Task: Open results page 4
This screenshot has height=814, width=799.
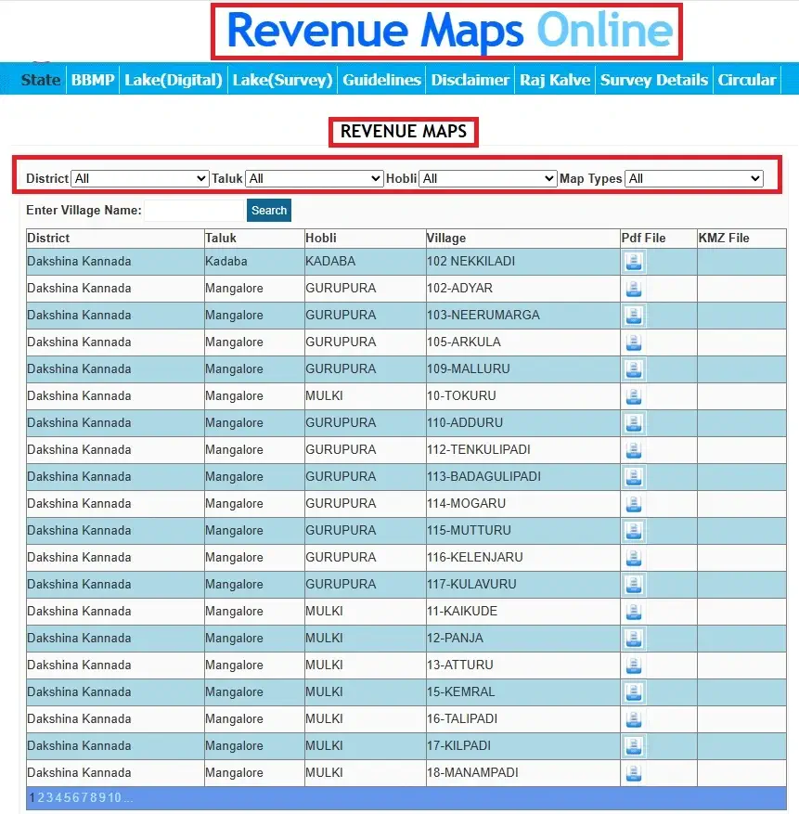Action: point(58,797)
